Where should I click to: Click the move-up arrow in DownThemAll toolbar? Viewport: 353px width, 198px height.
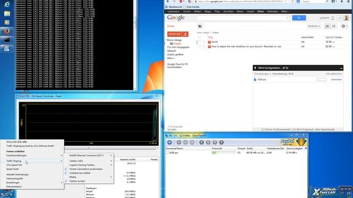208,142
